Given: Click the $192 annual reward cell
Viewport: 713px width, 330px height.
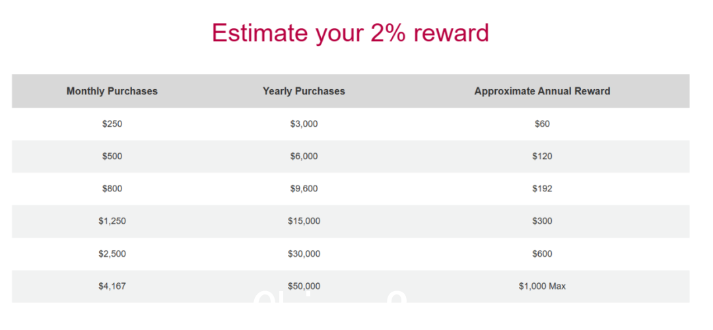Looking at the screenshot, I should 542,189.
